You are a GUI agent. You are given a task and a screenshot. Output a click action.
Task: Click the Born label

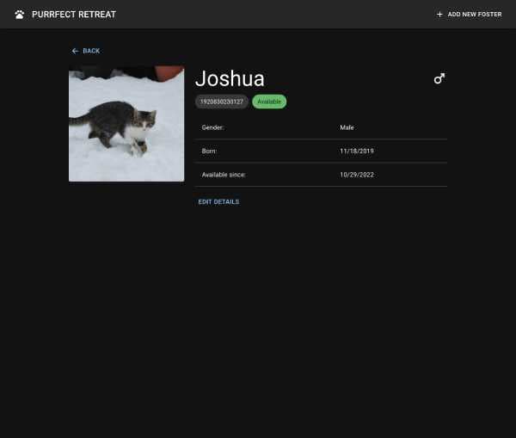point(209,151)
